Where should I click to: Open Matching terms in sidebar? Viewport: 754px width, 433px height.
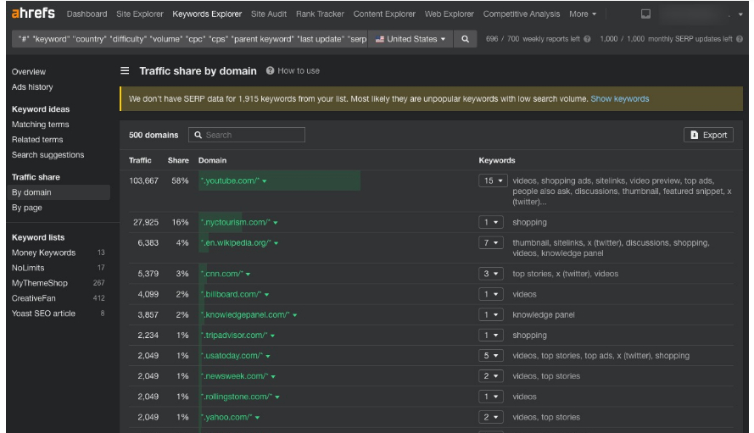coord(41,125)
